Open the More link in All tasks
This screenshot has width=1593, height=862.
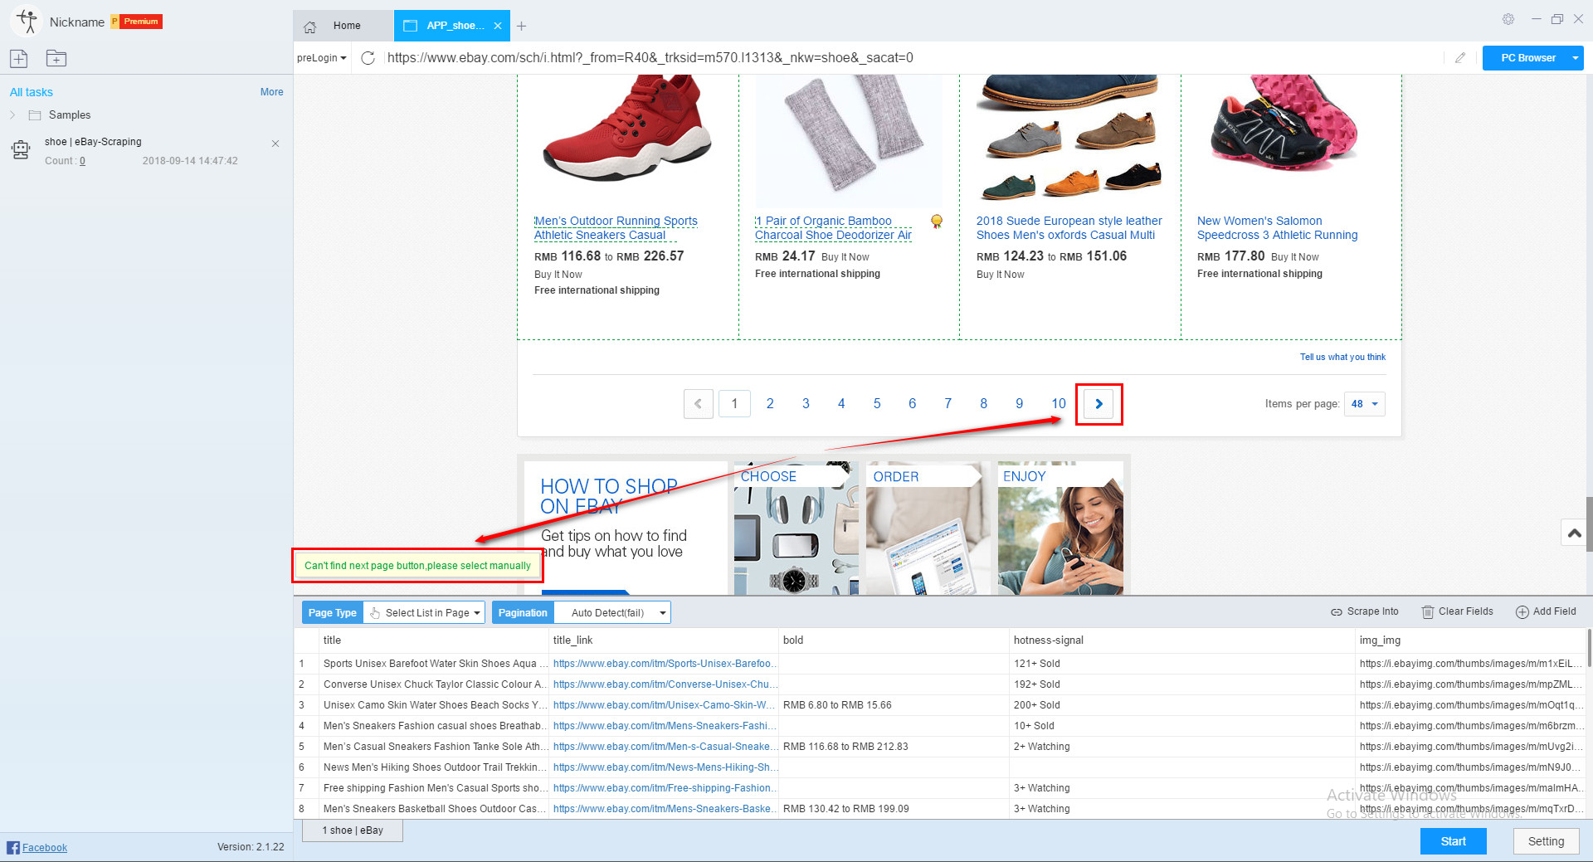point(272,92)
